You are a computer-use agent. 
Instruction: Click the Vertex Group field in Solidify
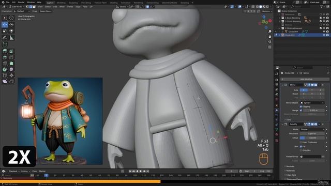(310, 157)
